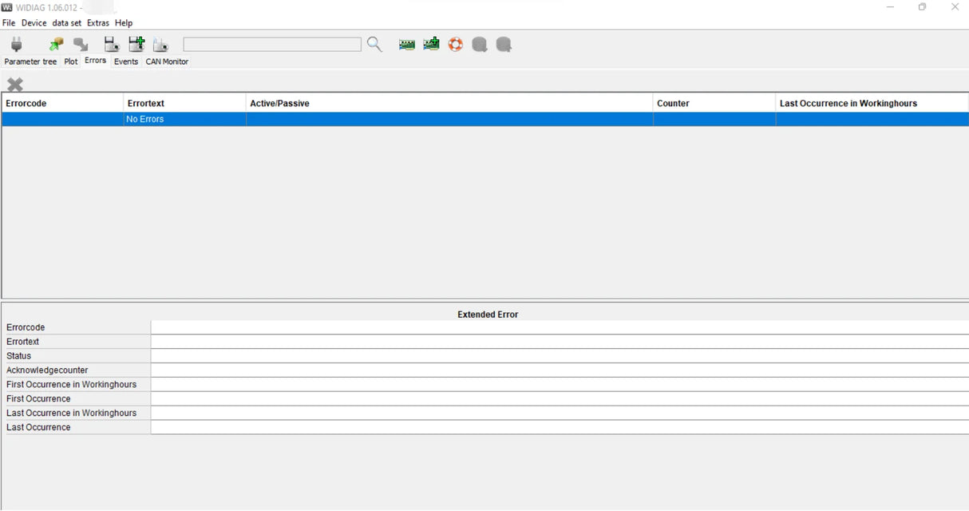Click the magnifying glass search icon

[374, 45]
